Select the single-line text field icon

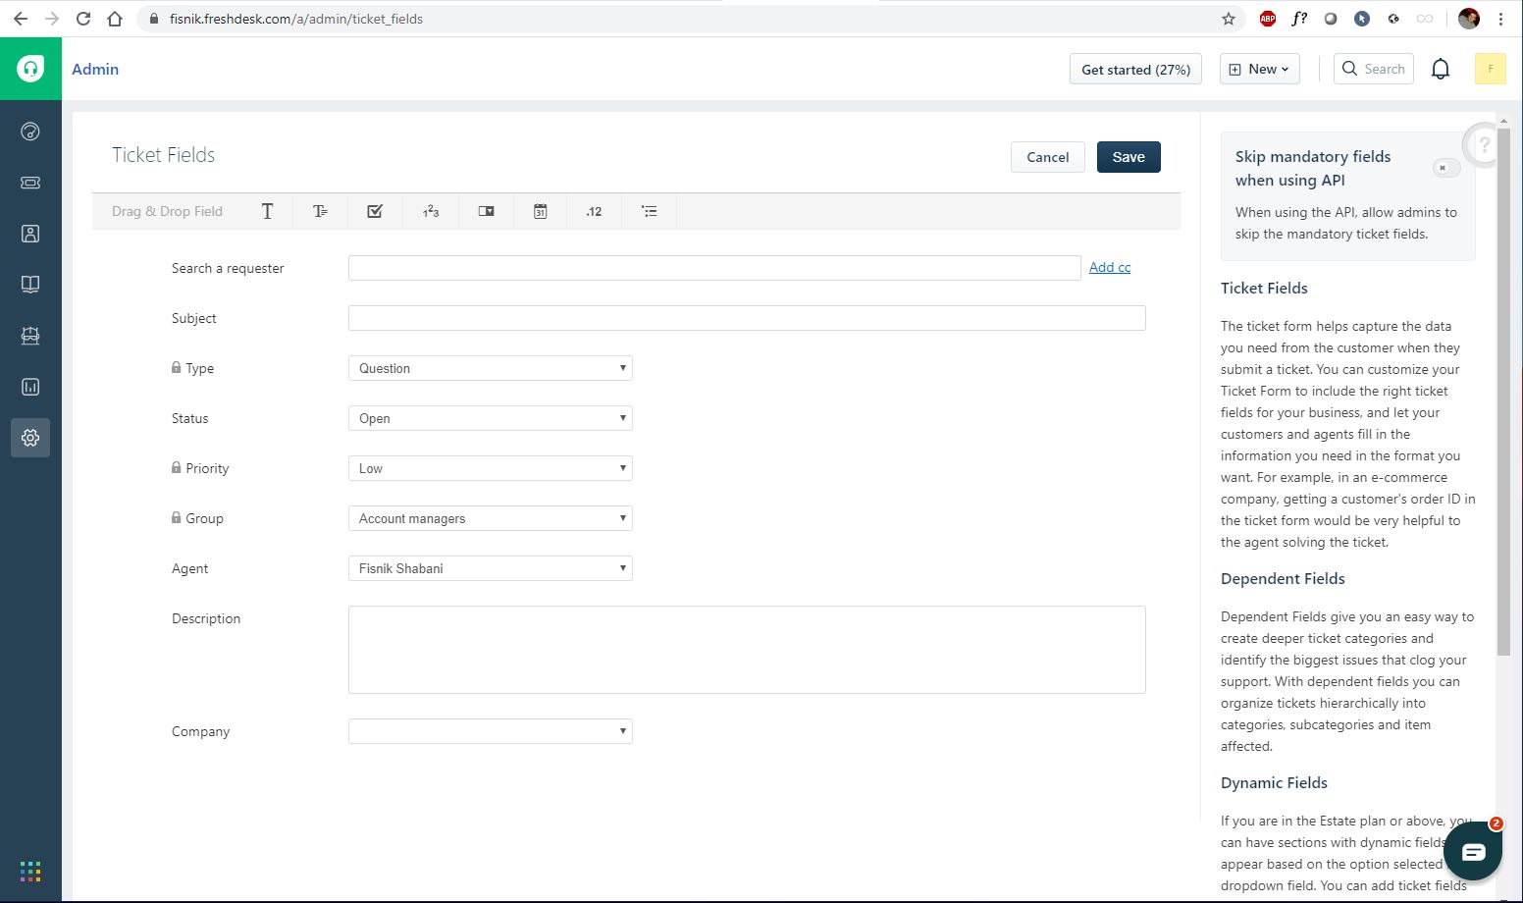click(x=267, y=211)
